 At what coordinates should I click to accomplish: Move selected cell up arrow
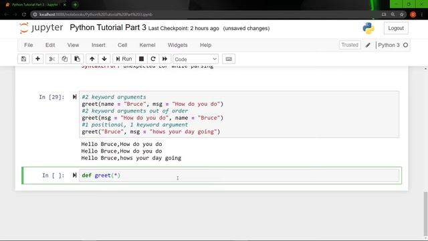coord(92,59)
